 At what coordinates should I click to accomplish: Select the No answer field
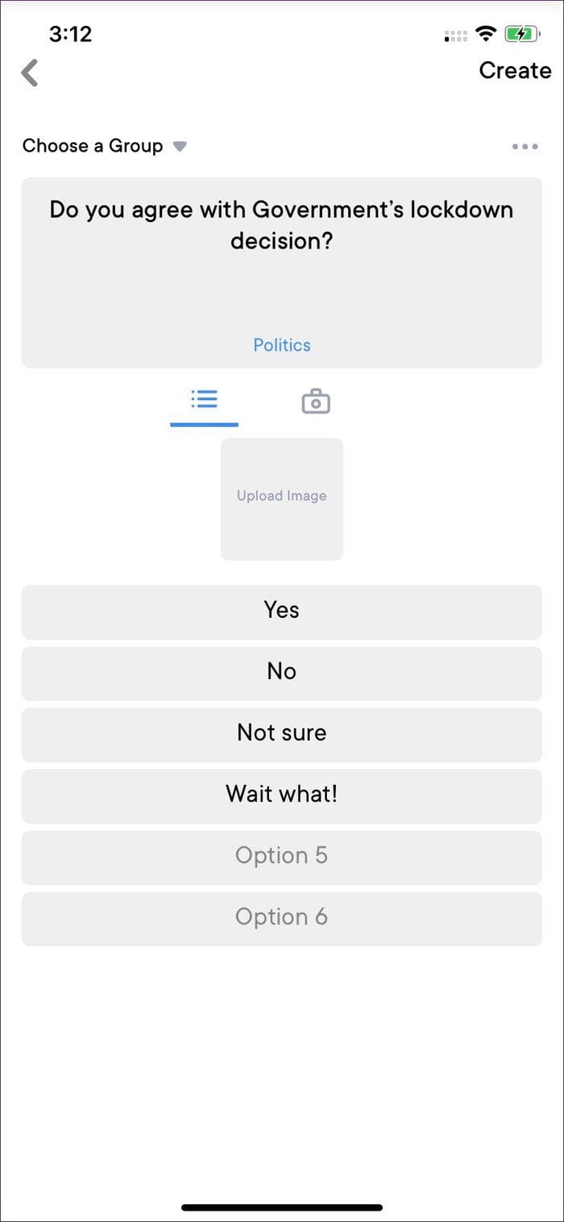282,674
